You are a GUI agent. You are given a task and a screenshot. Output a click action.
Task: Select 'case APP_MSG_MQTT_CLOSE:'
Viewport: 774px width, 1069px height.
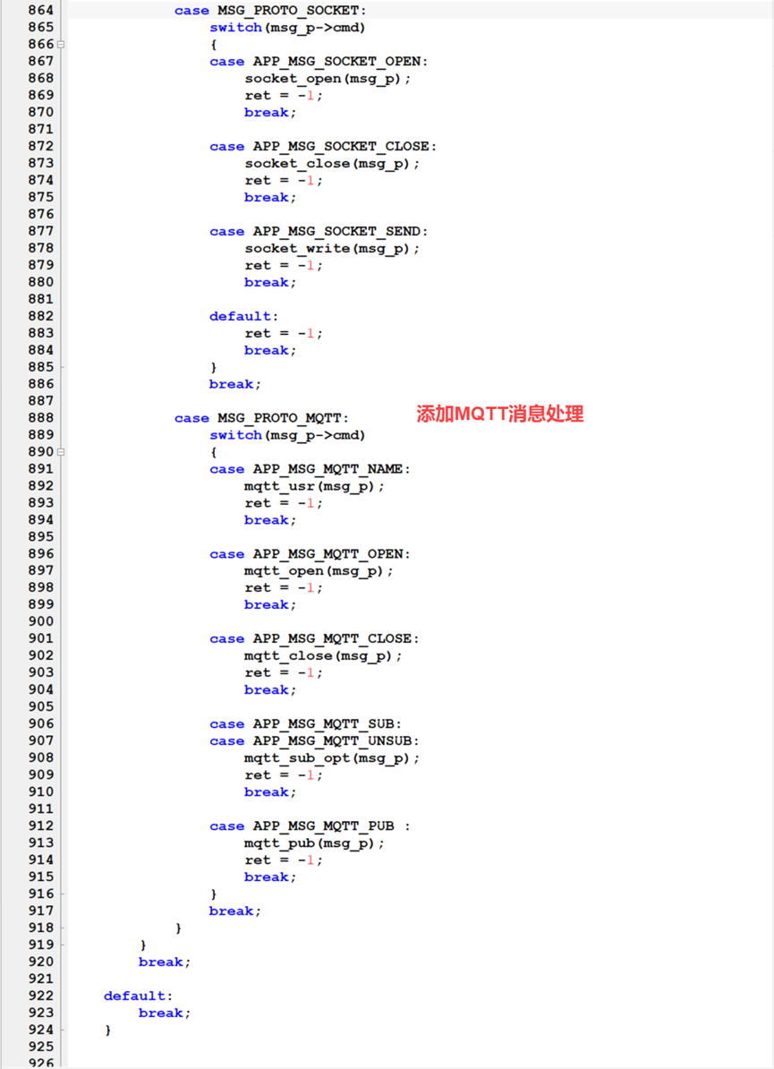coord(314,639)
